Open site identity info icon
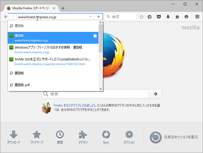The image size is (203, 153). click(13, 17)
